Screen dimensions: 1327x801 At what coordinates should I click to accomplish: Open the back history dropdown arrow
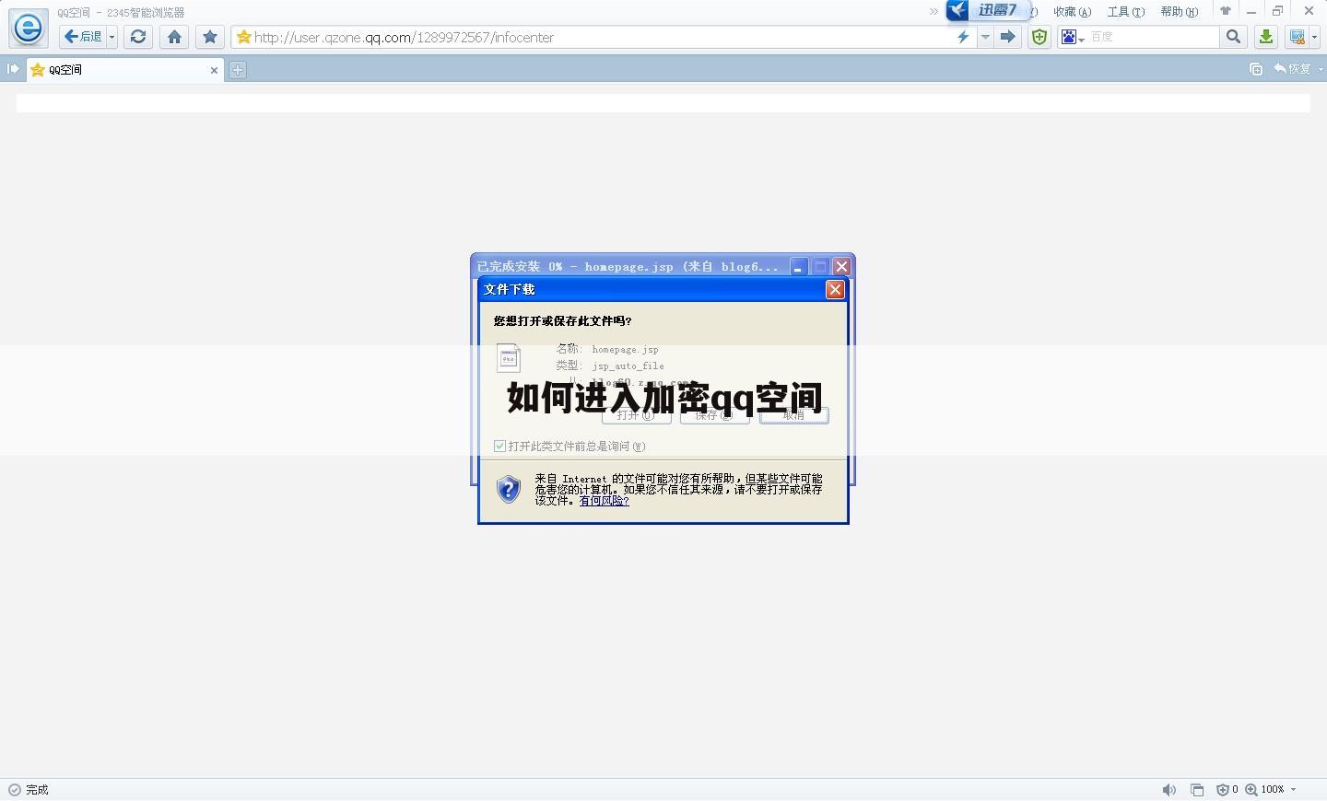point(112,37)
